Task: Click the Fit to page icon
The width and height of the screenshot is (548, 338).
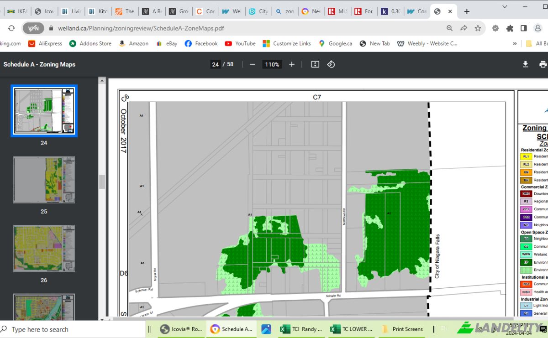Action: (x=315, y=64)
